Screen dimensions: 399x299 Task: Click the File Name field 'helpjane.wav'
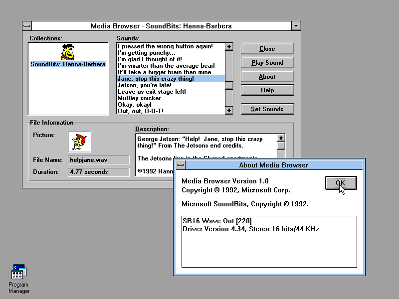tap(99, 160)
